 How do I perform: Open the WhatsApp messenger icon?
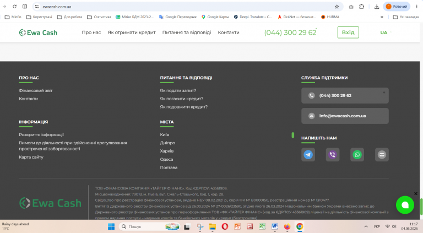[357, 155]
